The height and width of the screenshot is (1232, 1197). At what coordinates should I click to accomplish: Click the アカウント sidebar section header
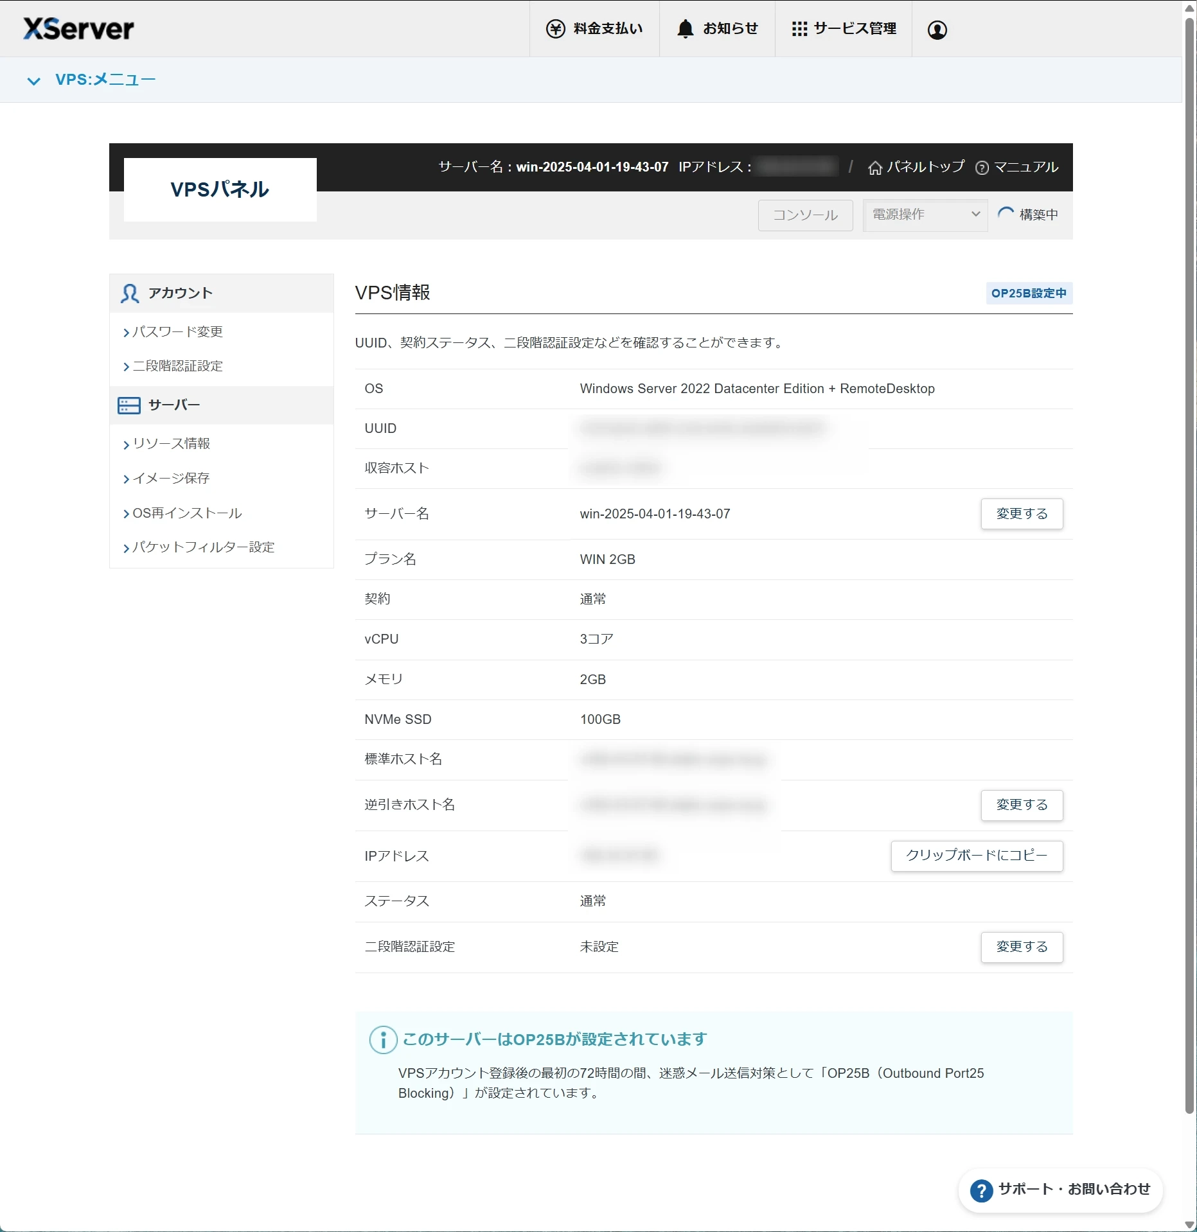click(222, 294)
